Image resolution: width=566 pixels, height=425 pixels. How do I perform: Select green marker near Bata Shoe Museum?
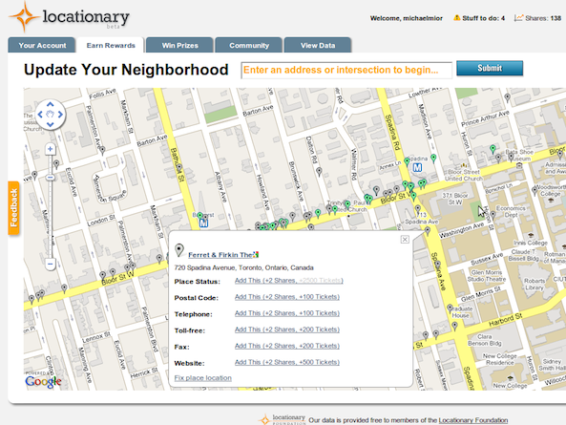[x=493, y=149]
